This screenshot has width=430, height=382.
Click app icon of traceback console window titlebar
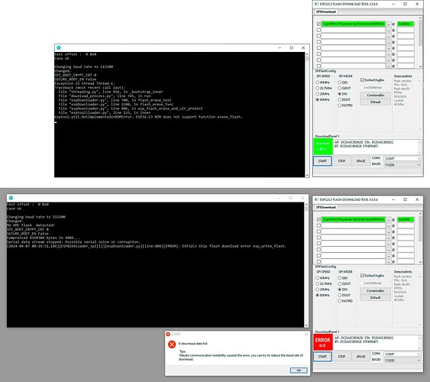pyautogui.click(x=59, y=47)
